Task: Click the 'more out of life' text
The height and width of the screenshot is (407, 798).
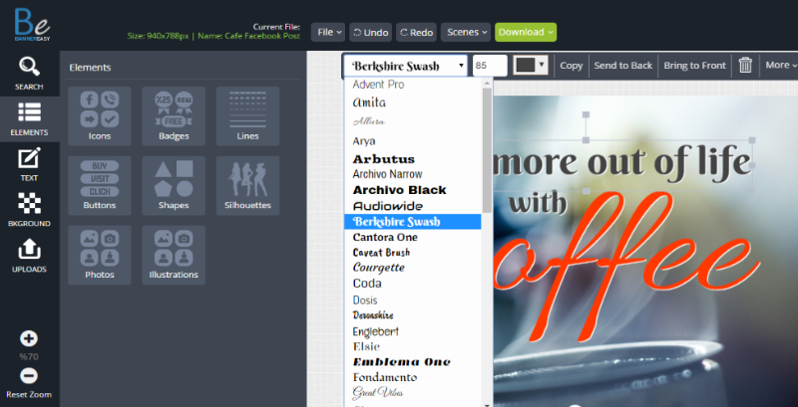Action: coord(623,162)
